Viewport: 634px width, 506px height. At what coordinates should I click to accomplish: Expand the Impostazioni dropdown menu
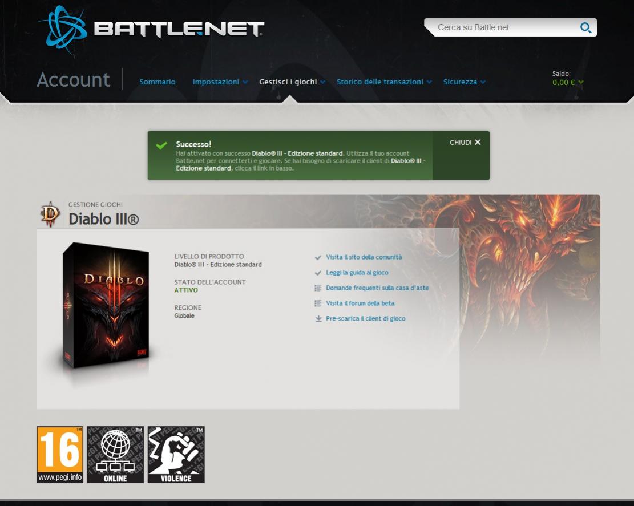pyautogui.click(x=220, y=82)
